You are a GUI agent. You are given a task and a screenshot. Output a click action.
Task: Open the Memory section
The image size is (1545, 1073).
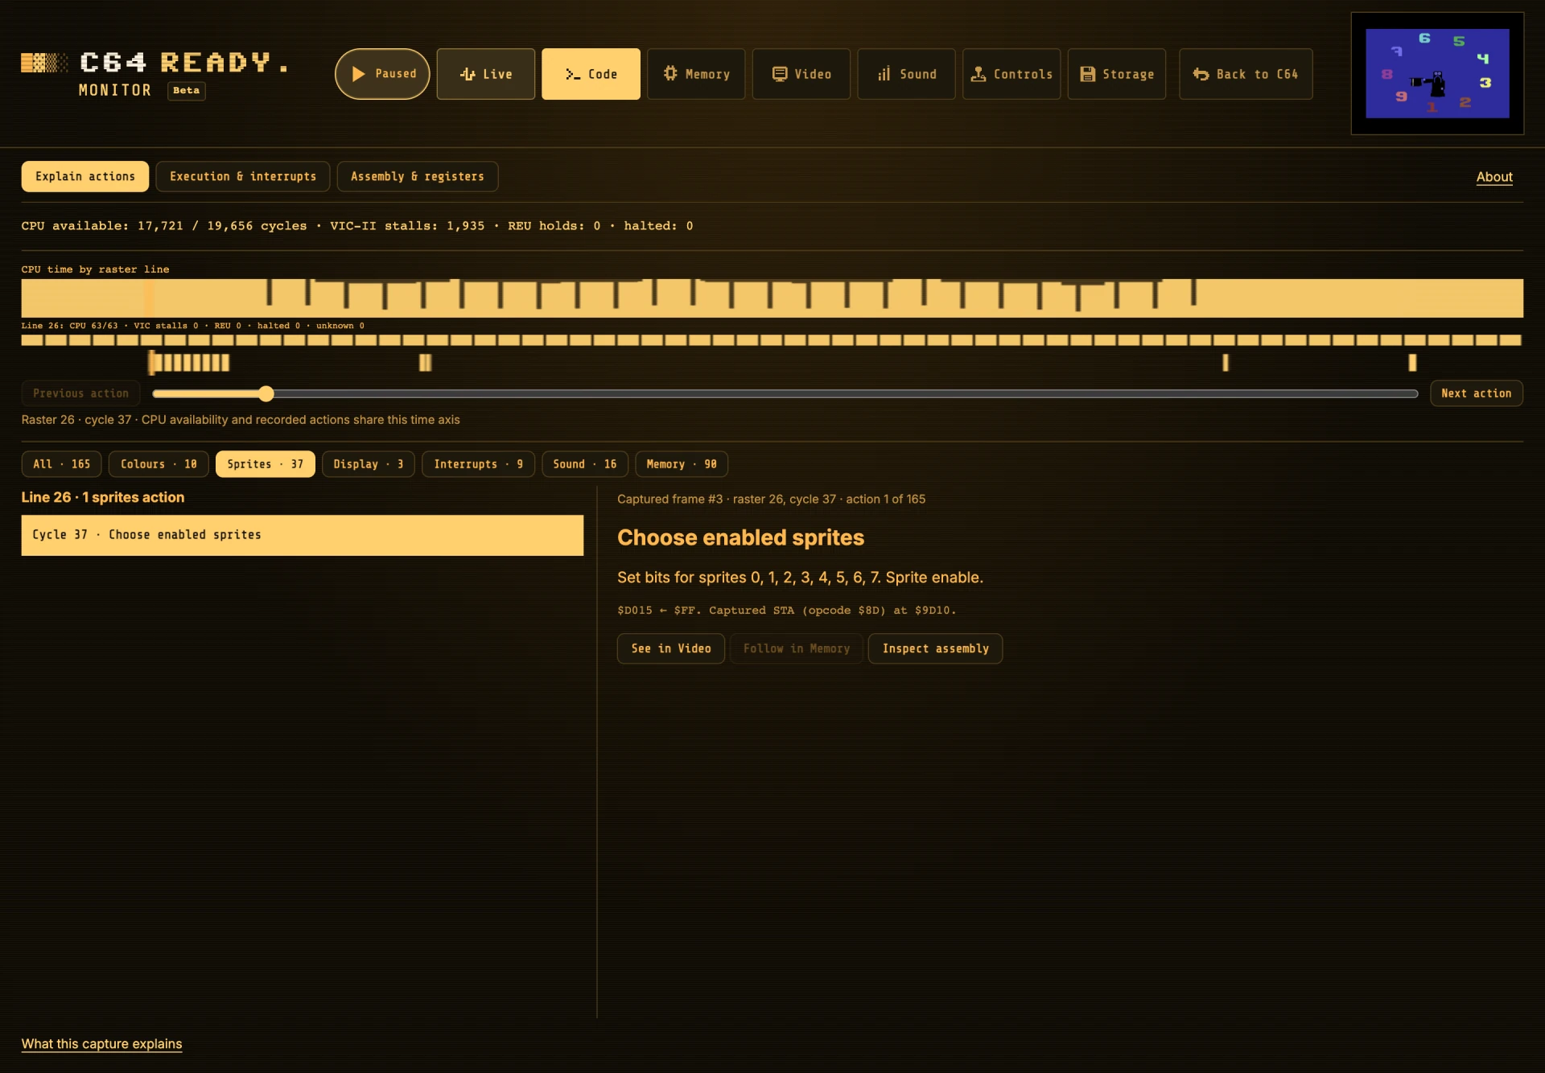click(x=696, y=74)
